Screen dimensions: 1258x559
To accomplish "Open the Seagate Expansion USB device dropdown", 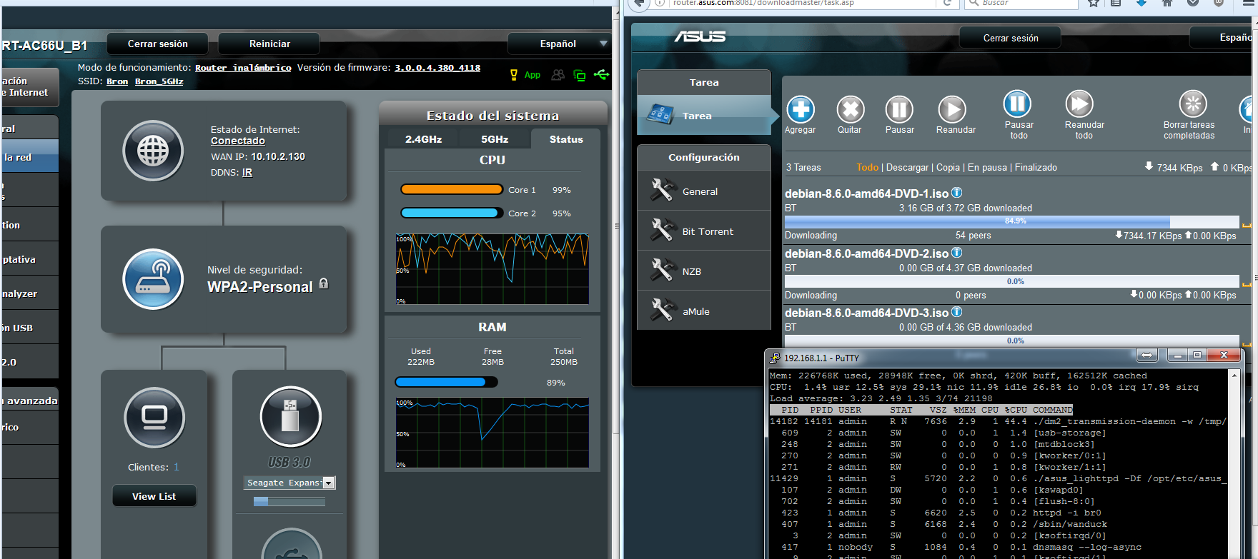I will pos(289,483).
